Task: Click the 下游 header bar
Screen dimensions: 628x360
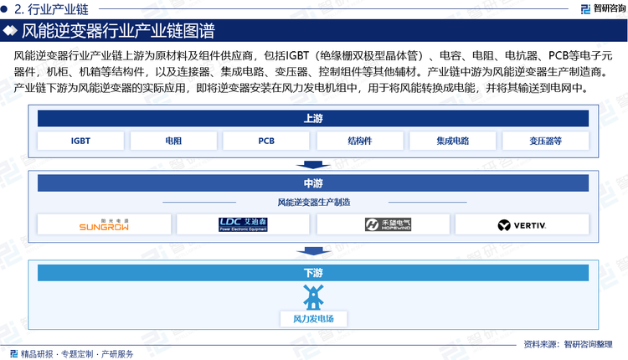Action: (313, 273)
